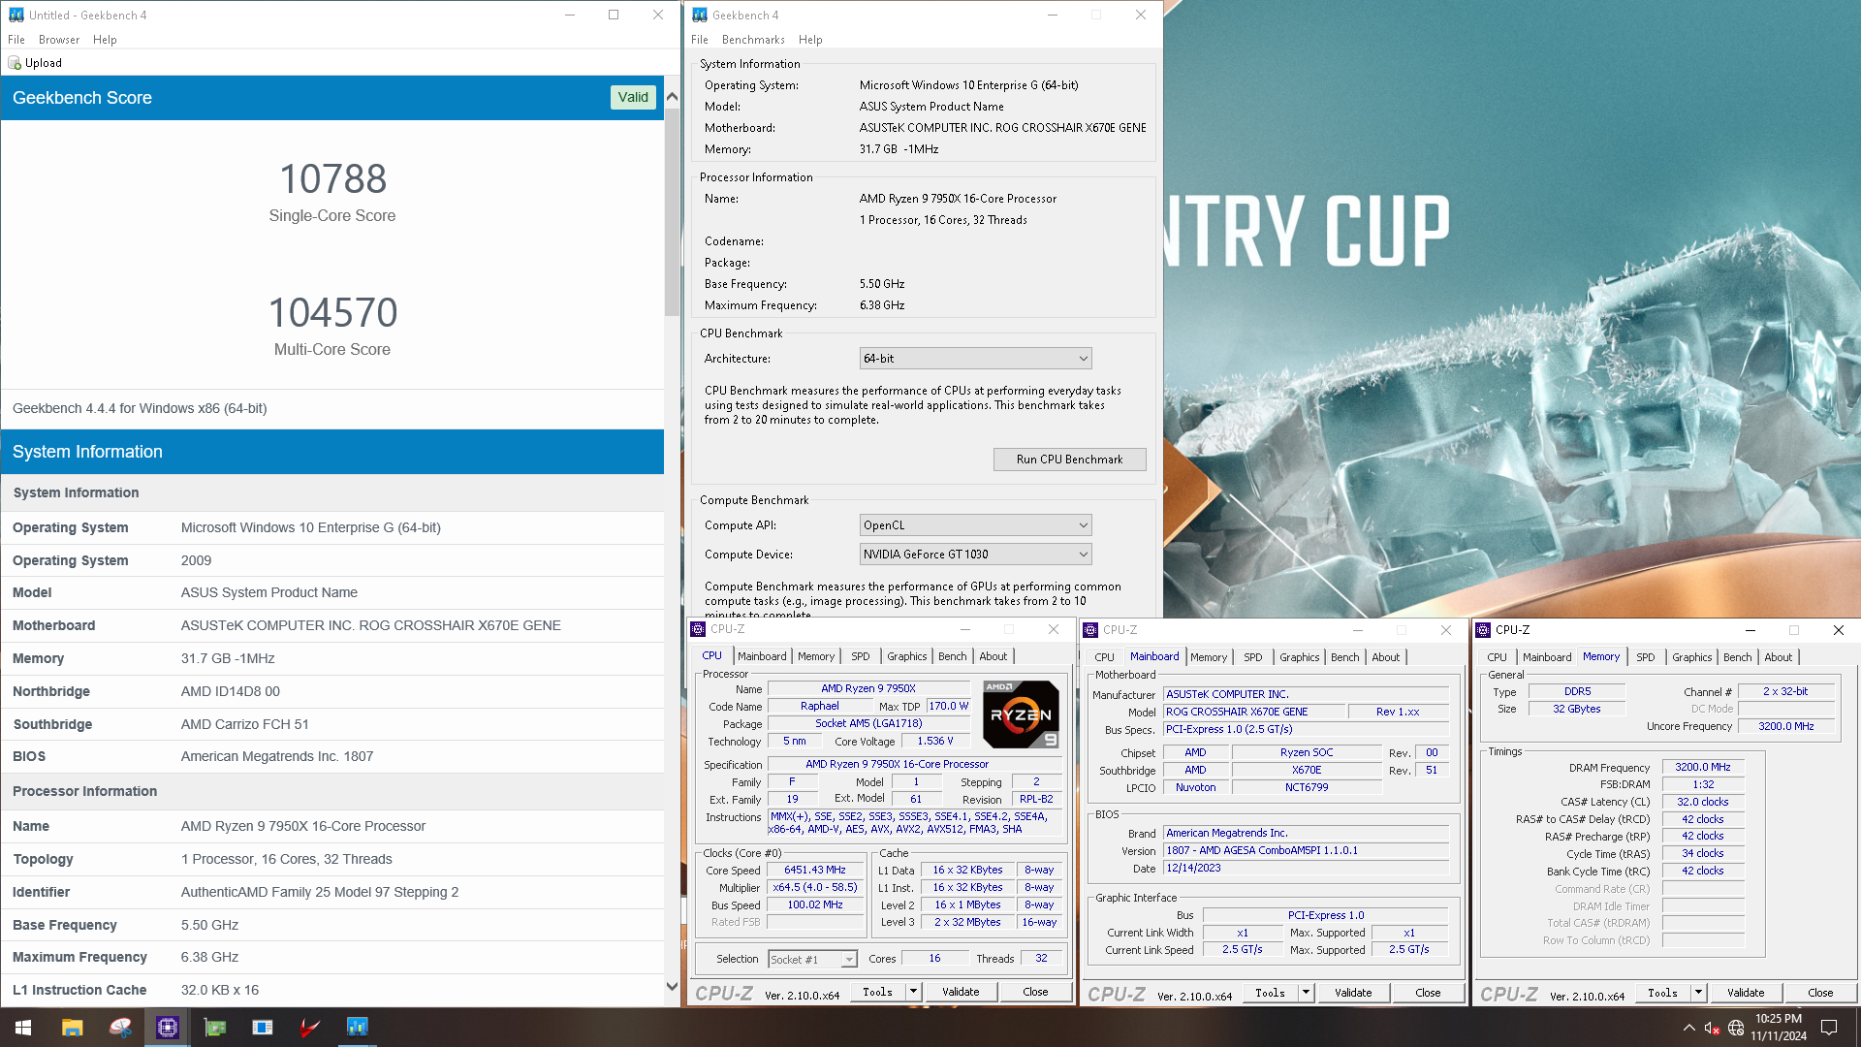Open the Snipping Tool scissors icon in the taskbar
Screen dimensions: 1861x1047
coord(120,1028)
